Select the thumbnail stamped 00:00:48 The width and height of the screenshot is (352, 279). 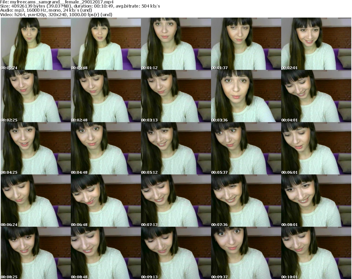click(106, 44)
